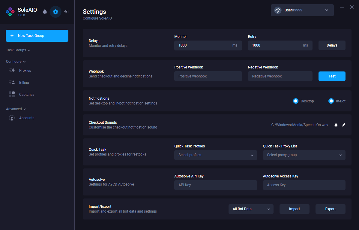Open the Quick Task Profiles dropdown

(215, 155)
